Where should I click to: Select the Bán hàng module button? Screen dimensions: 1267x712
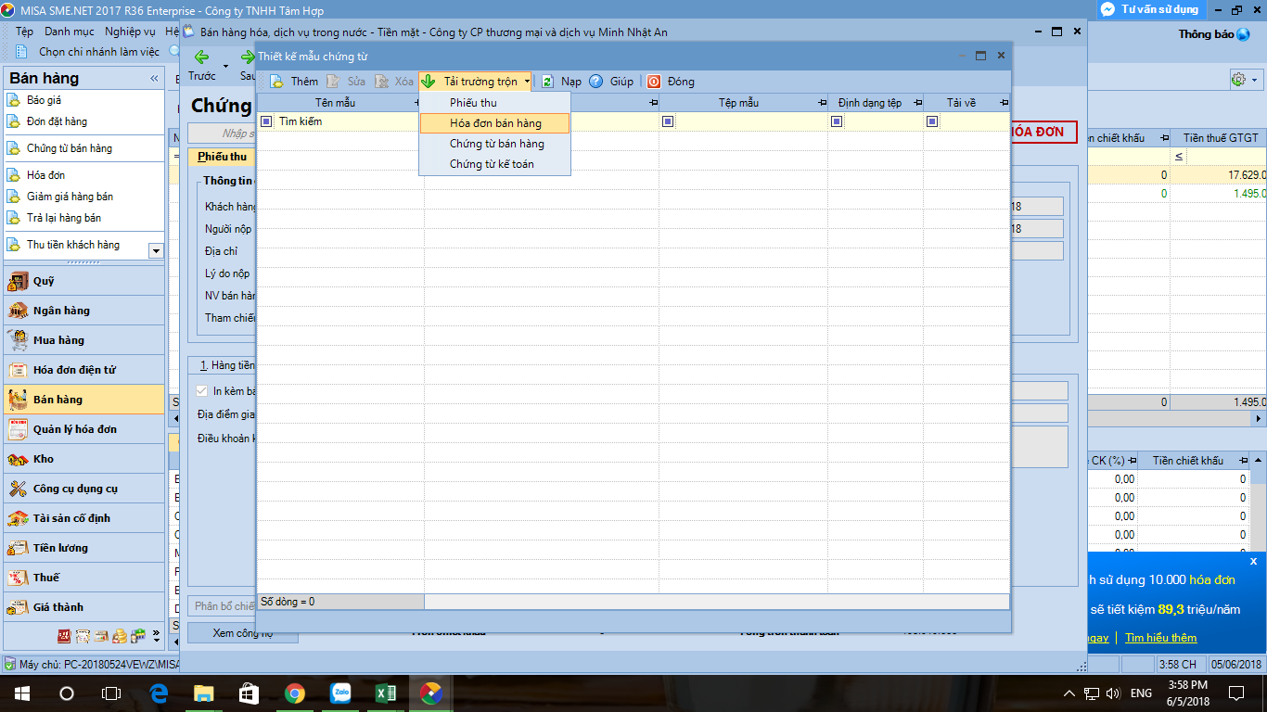tap(83, 400)
